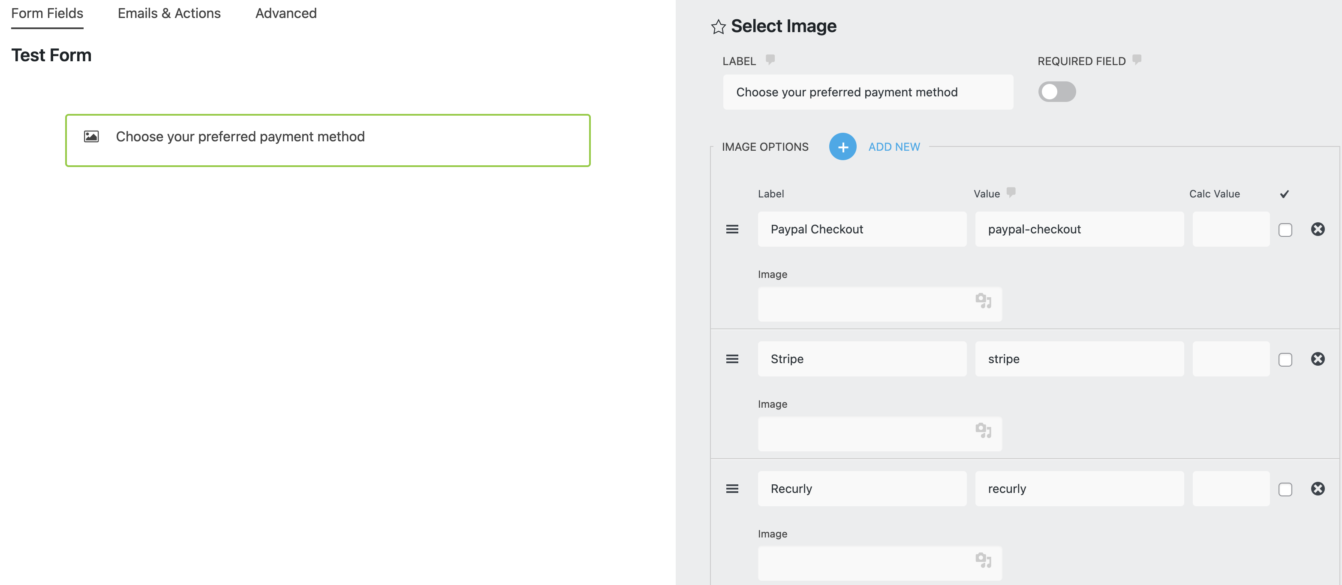Click the Calc Value field for Stripe
This screenshot has height=585, width=1342.
coord(1231,359)
